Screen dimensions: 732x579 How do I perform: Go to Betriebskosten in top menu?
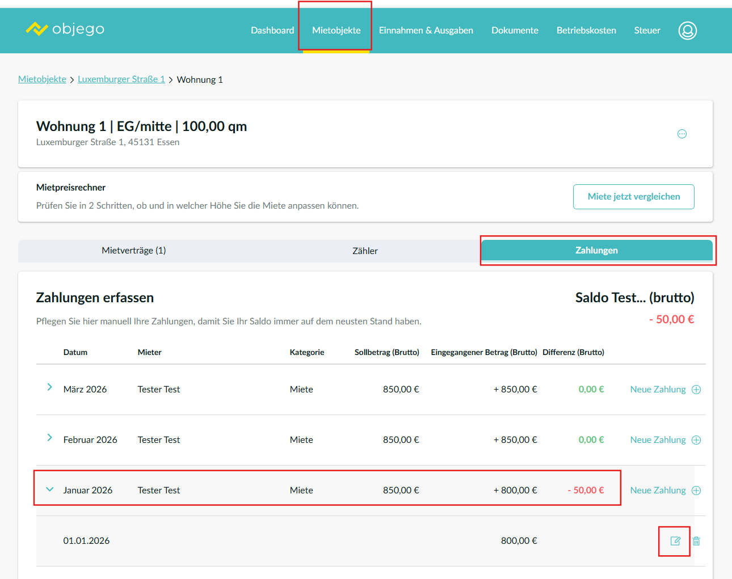[586, 31]
